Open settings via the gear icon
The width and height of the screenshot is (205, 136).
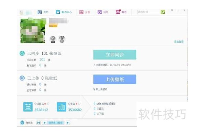[172, 10]
